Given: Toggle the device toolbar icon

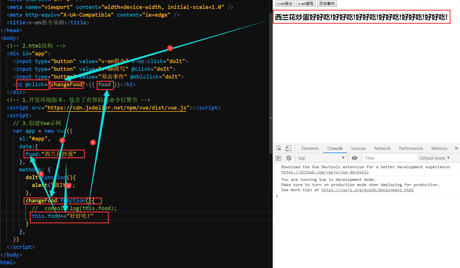Looking at the screenshot, I should (288, 148).
